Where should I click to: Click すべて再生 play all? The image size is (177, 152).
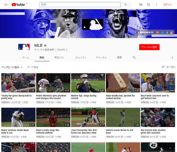pyautogui.click(x=33, y=67)
